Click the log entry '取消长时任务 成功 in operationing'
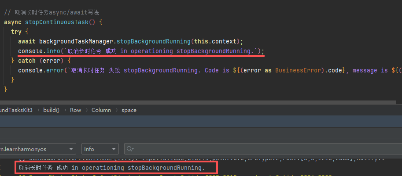402x176 pixels. [112, 168]
